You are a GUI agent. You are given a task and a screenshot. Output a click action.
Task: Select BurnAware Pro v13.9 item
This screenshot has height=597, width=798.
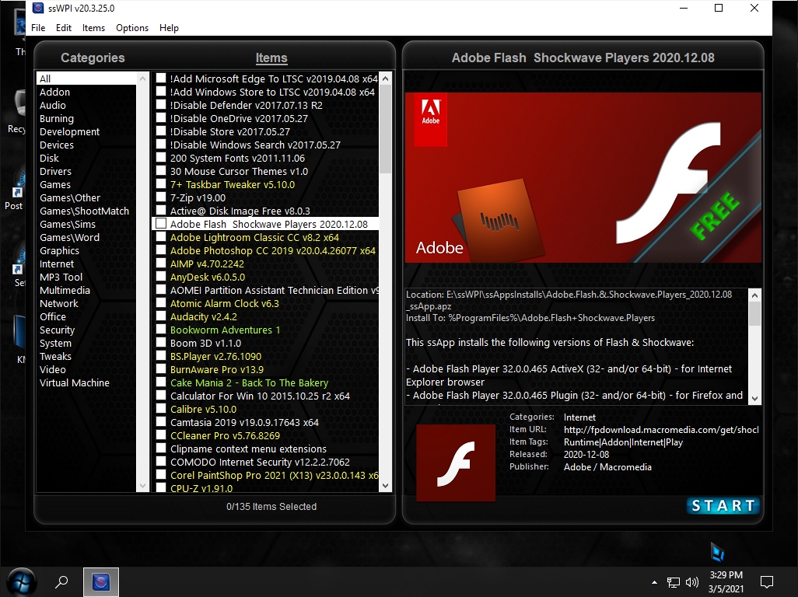217,370
